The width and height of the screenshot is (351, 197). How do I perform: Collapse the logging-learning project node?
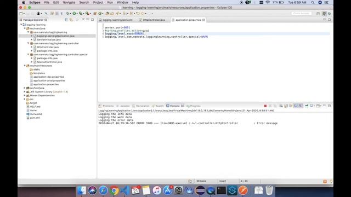click(21, 25)
